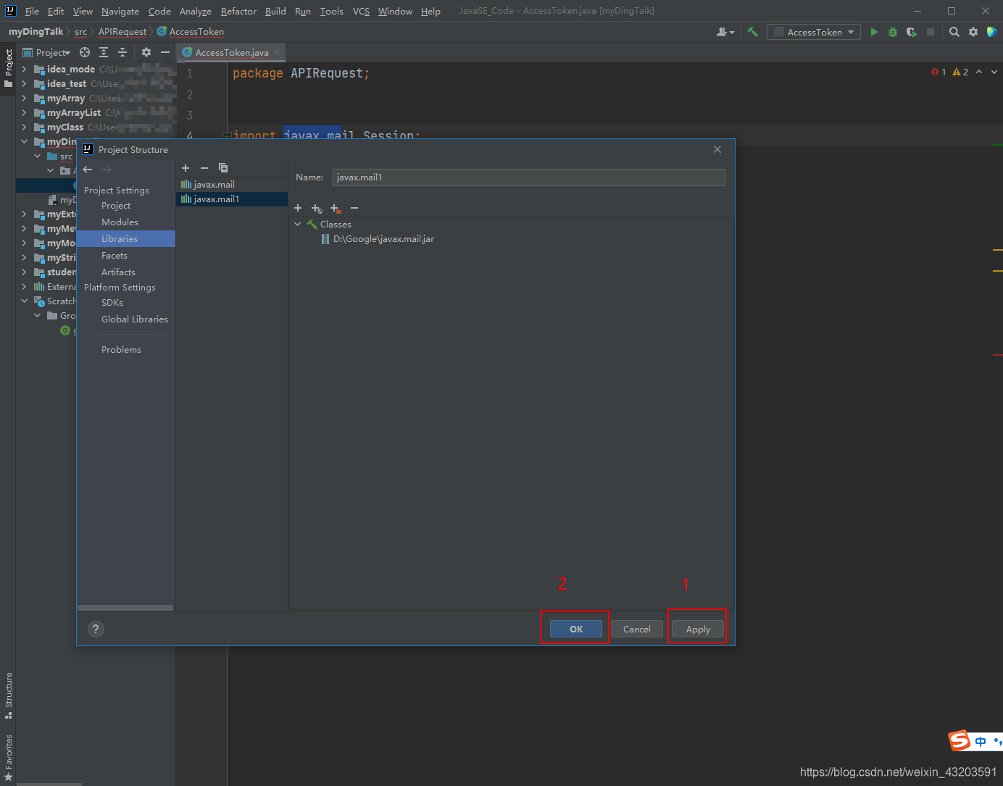Remove selected library with minus icon
Viewport: 1003px width, 786px height.
(x=204, y=168)
